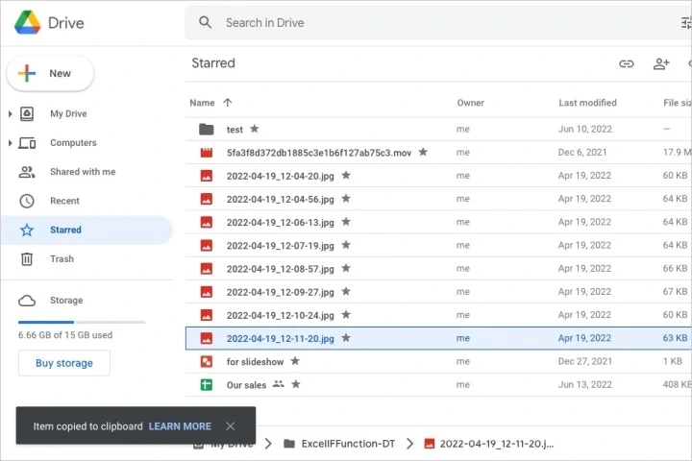Click the Get link icon
Image resolution: width=692 pixels, height=461 pixels.
[x=627, y=64]
